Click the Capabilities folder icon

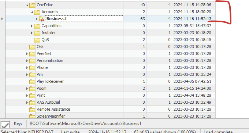coord(37,26)
